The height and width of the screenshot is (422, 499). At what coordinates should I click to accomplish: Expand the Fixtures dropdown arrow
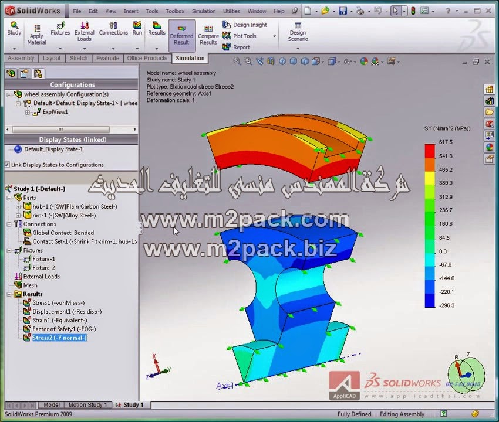tap(60, 49)
